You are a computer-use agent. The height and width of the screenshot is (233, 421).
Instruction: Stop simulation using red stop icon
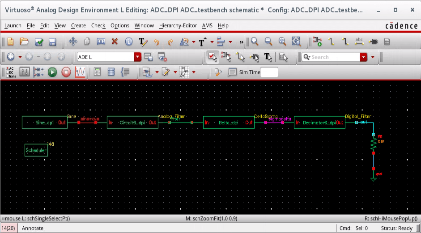(66, 72)
